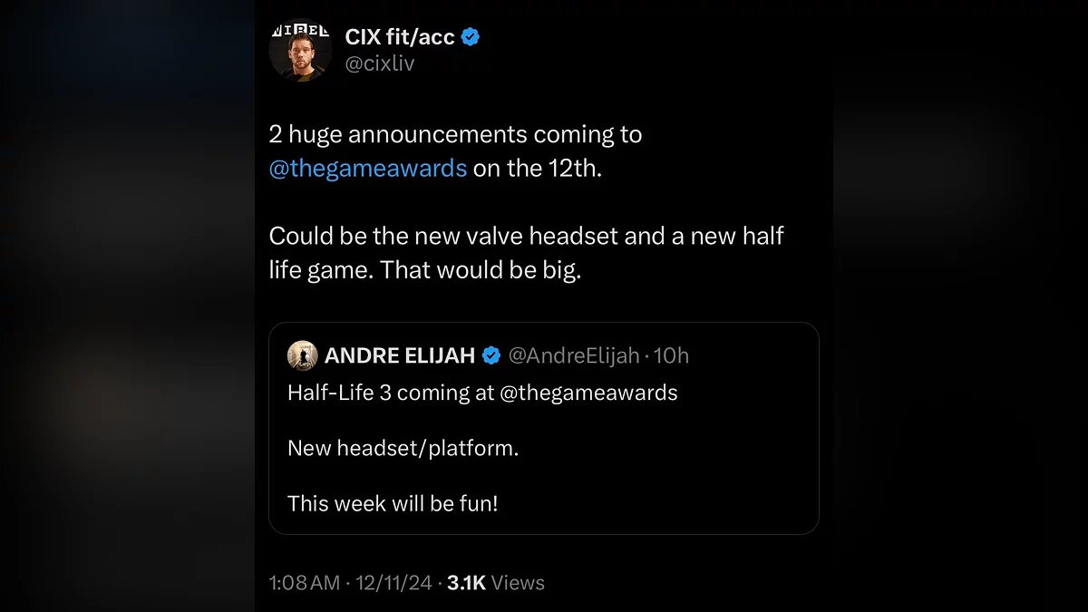Click the 12/11/24 post date
The image size is (1088, 612).
[x=392, y=582]
